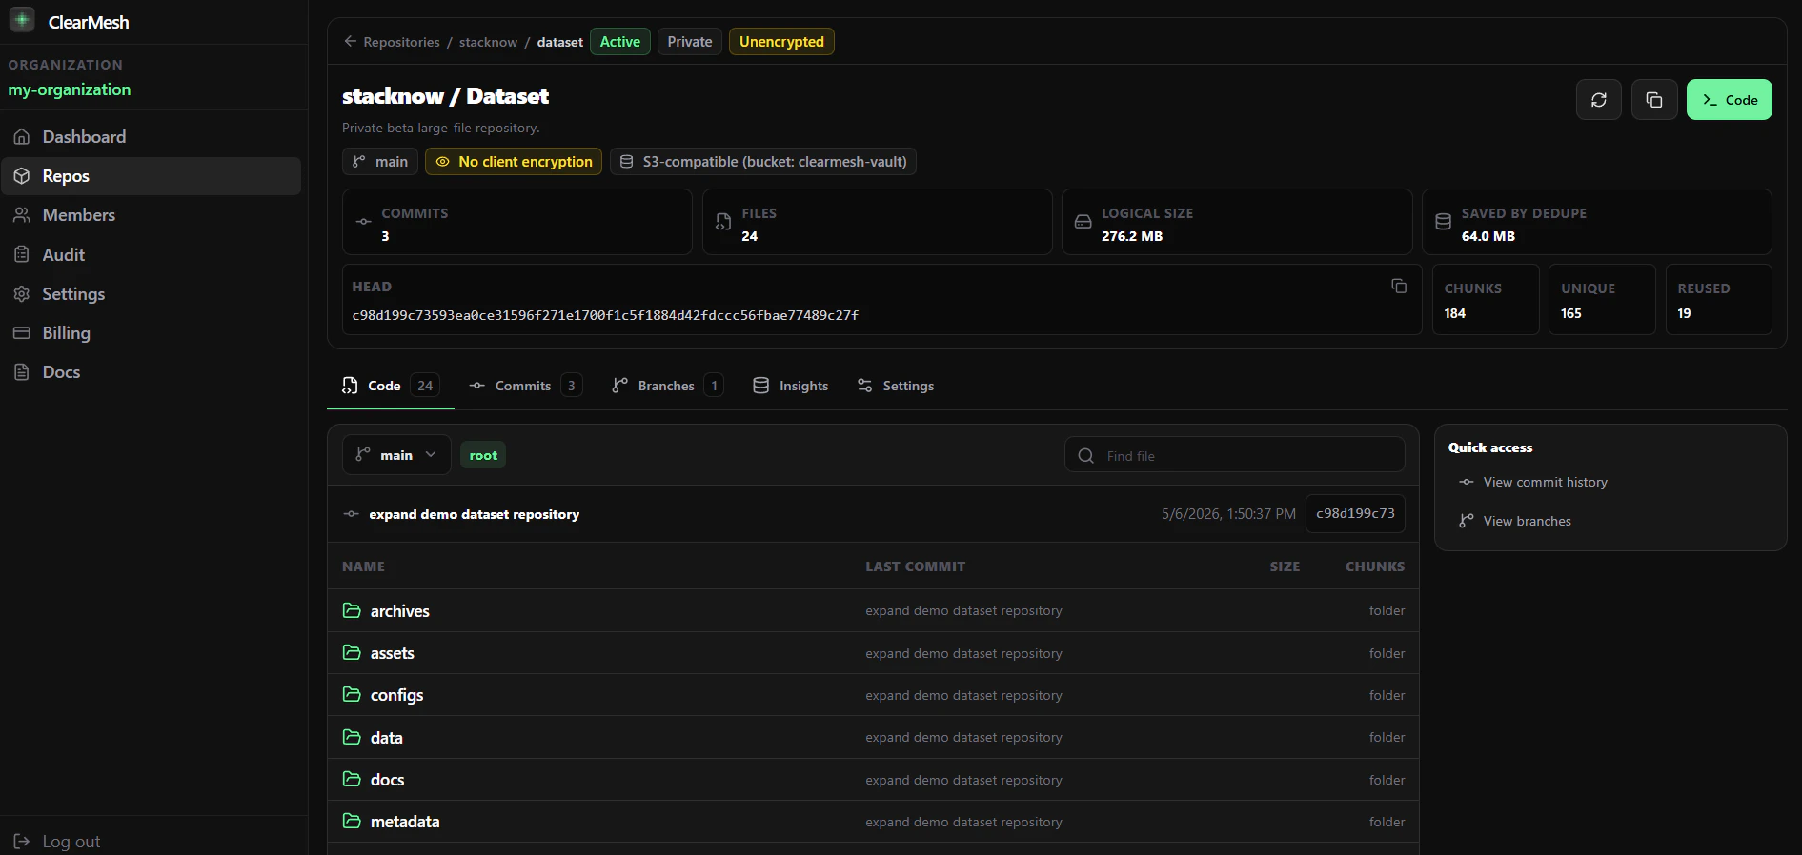Click the search magnifier icon

[x=1085, y=456]
